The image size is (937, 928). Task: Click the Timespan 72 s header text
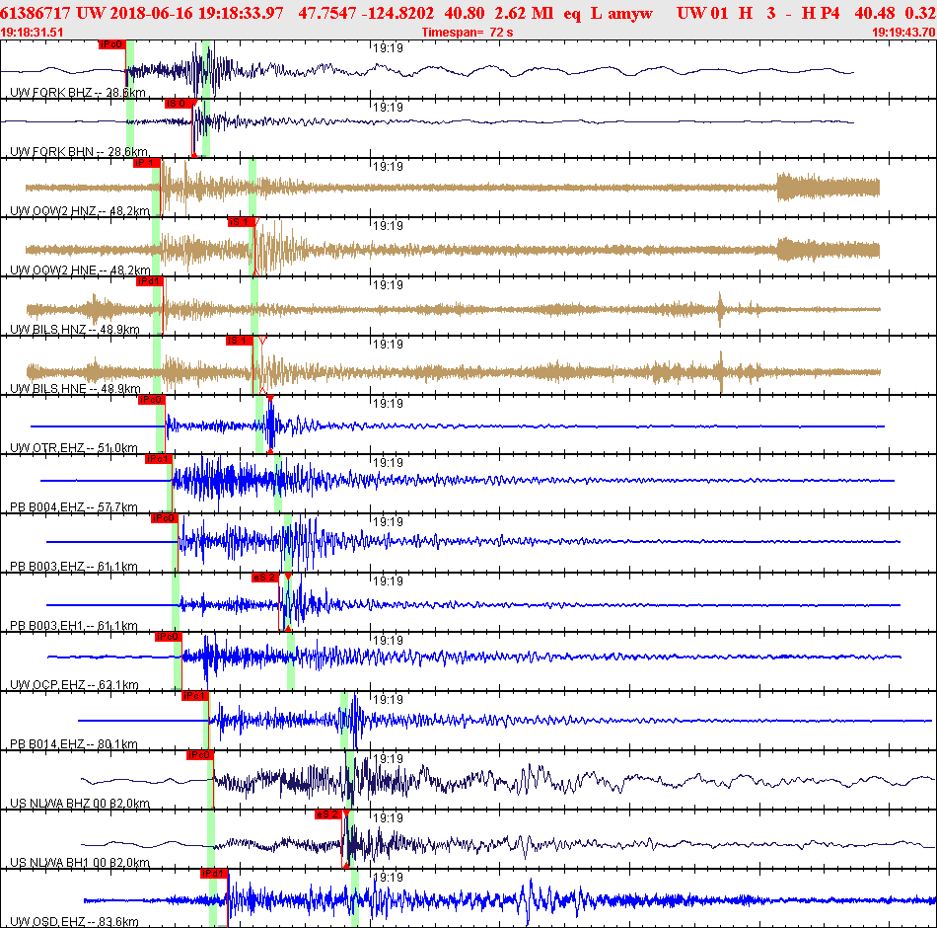point(468,33)
